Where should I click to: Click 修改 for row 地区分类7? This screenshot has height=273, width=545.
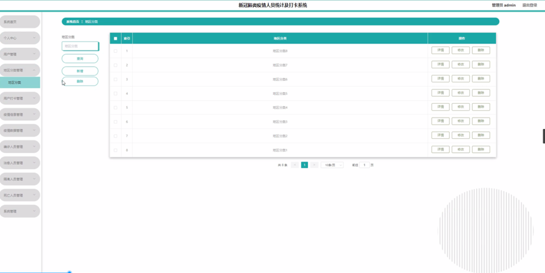pos(461,65)
